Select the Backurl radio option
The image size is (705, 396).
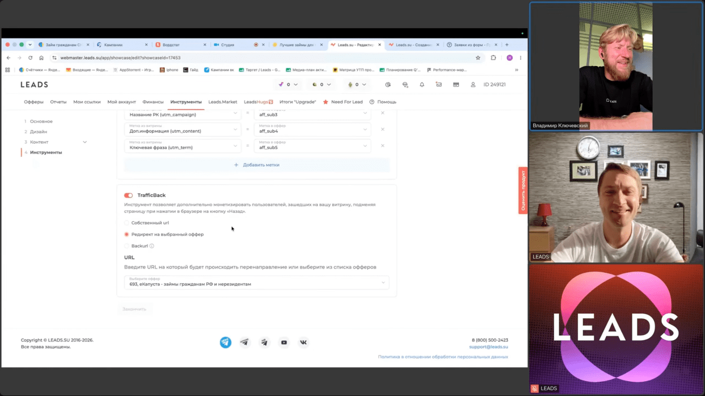click(127, 246)
